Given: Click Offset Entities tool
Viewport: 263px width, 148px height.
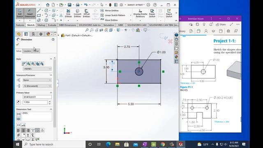Looking at the screenshot, I should 87,13.
